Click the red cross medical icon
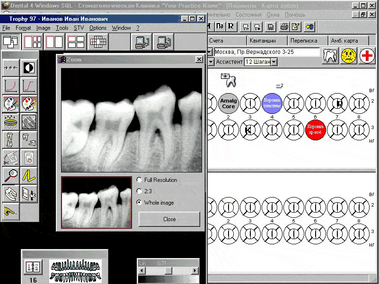This screenshot has width=379, height=284. pos(367,56)
